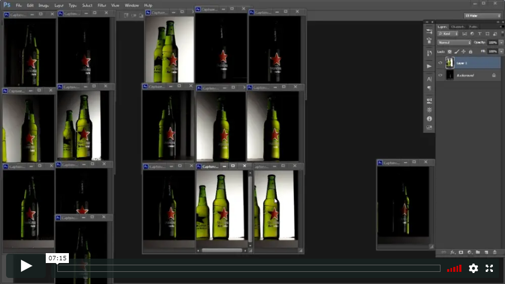Open the View menu
This screenshot has width=505, height=284.
pyautogui.click(x=115, y=5)
